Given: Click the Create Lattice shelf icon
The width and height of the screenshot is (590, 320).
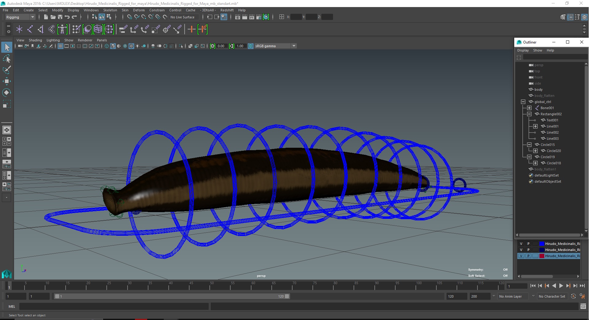Looking at the screenshot, I should 98,29.
